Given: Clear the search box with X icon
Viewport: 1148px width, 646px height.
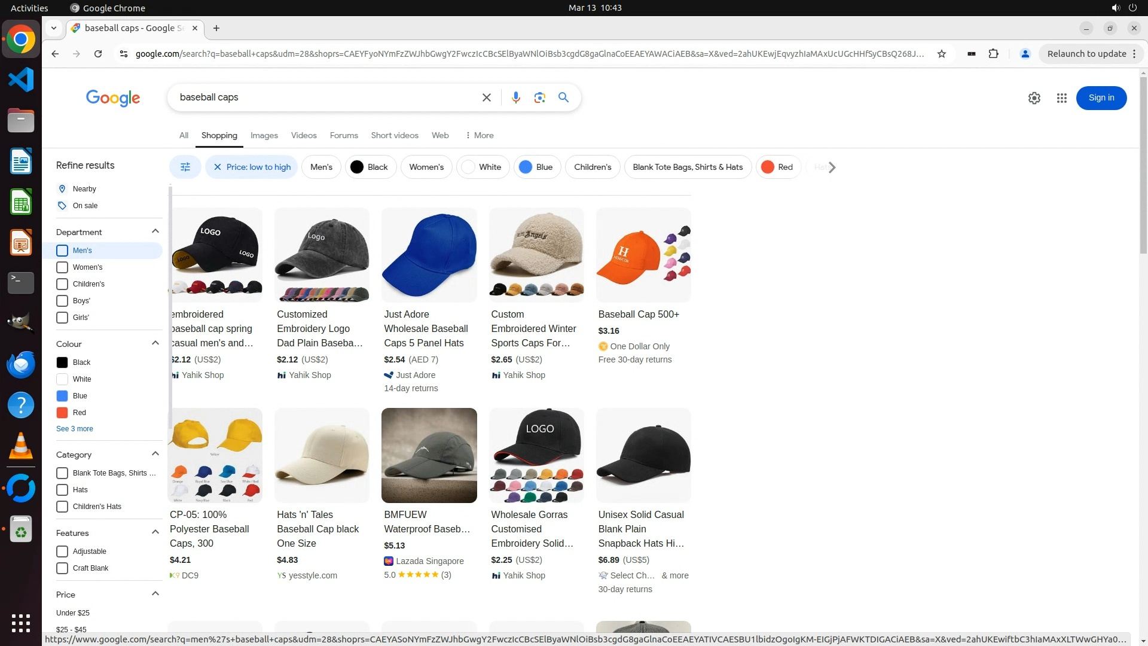Looking at the screenshot, I should 486,97.
